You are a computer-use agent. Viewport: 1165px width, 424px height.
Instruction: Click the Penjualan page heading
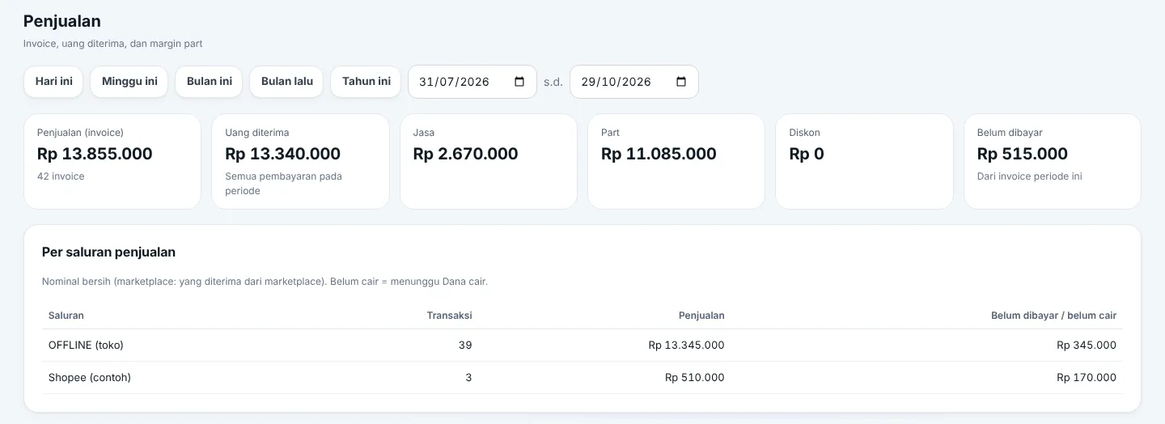point(62,22)
